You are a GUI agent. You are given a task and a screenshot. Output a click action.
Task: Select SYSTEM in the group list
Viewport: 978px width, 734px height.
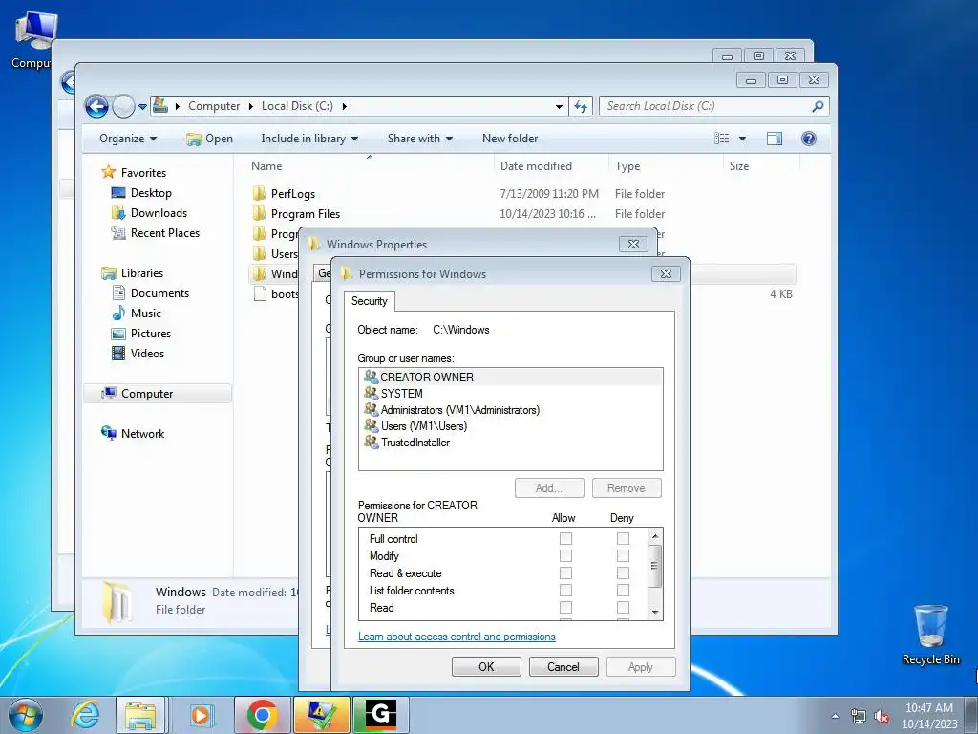coord(402,393)
